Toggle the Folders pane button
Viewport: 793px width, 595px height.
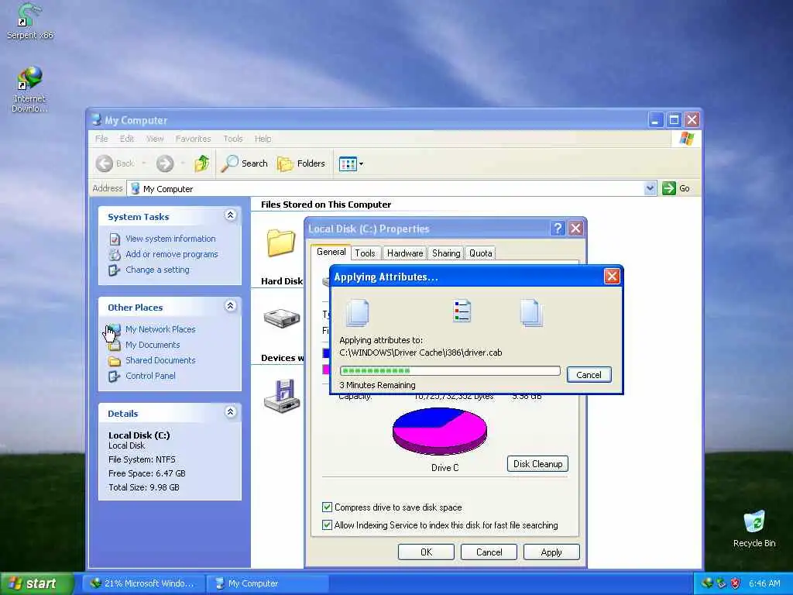pos(301,163)
